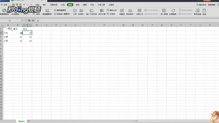Click Show Detail Data (显示明细数据)
The height and width of the screenshot is (123, 219).
click(x=151, y=10)
